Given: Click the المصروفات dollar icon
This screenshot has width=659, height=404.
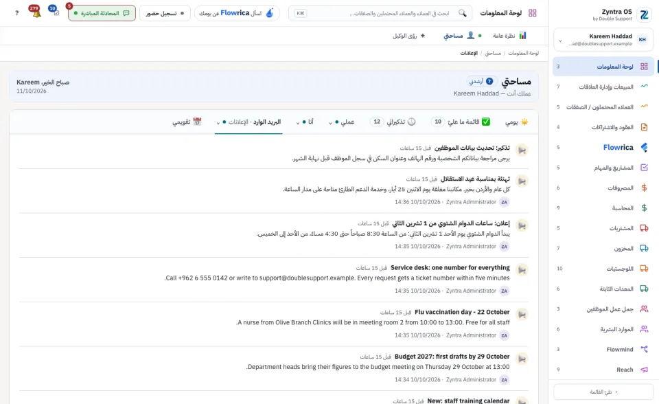Looking at the screenshot, I should [644, 188].
